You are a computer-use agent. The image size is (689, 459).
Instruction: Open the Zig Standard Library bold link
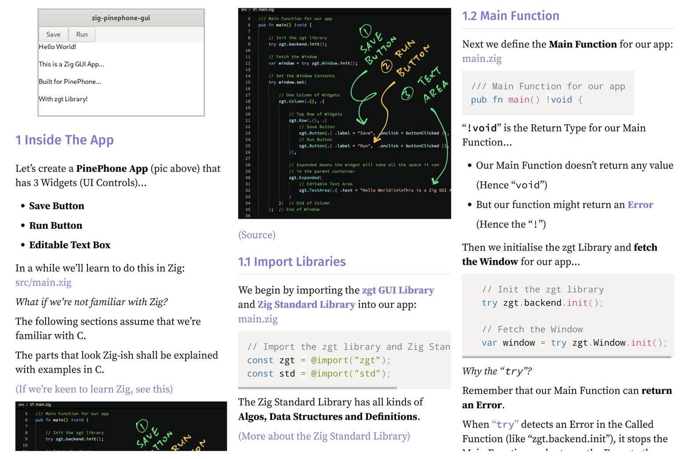(x=306, y=305)
